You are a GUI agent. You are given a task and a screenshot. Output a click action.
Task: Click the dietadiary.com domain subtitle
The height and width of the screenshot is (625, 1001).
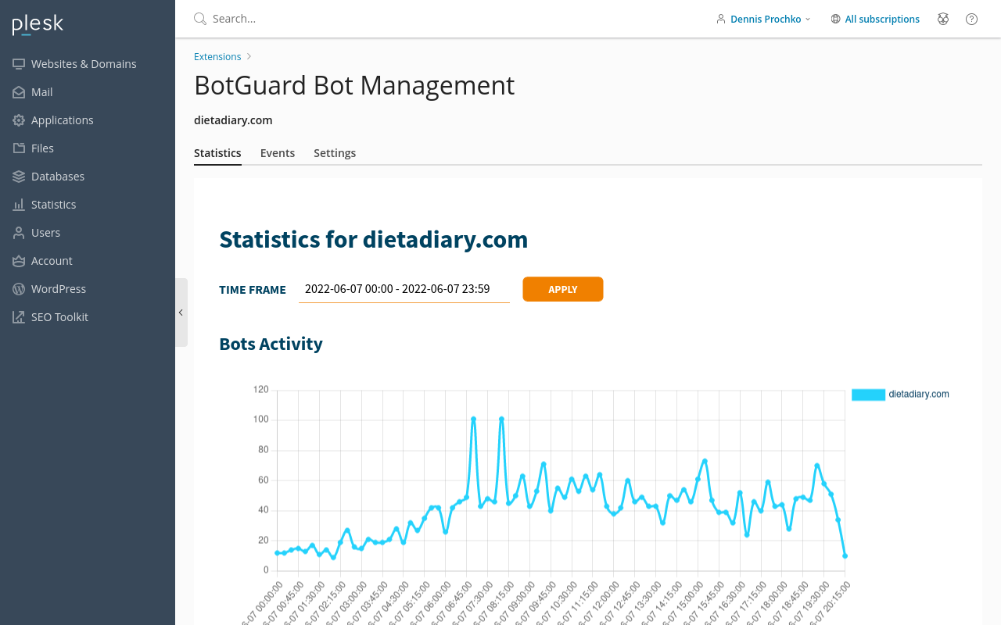pos(233,120)
